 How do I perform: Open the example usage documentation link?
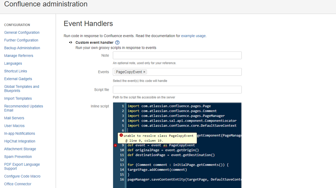click(193, 36)
